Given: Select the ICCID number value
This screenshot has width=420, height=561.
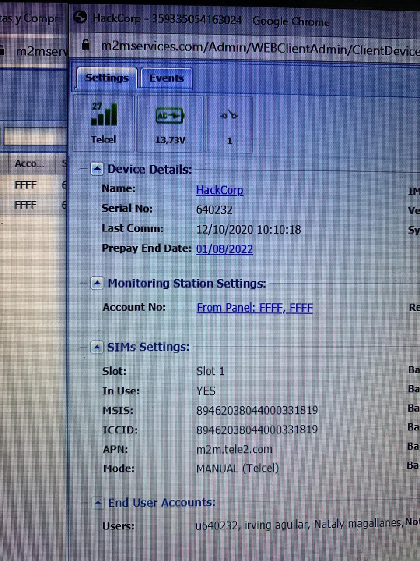Looking at the screenshot, I should (x=257, y=430).
